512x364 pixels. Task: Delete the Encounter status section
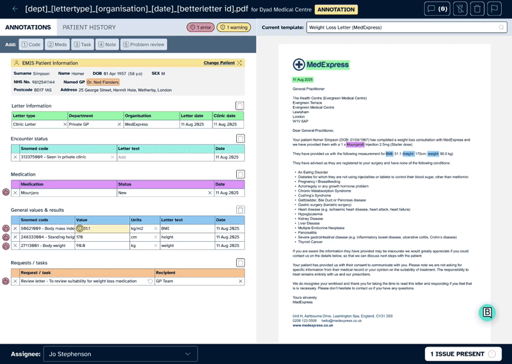[x=241, y=138]
